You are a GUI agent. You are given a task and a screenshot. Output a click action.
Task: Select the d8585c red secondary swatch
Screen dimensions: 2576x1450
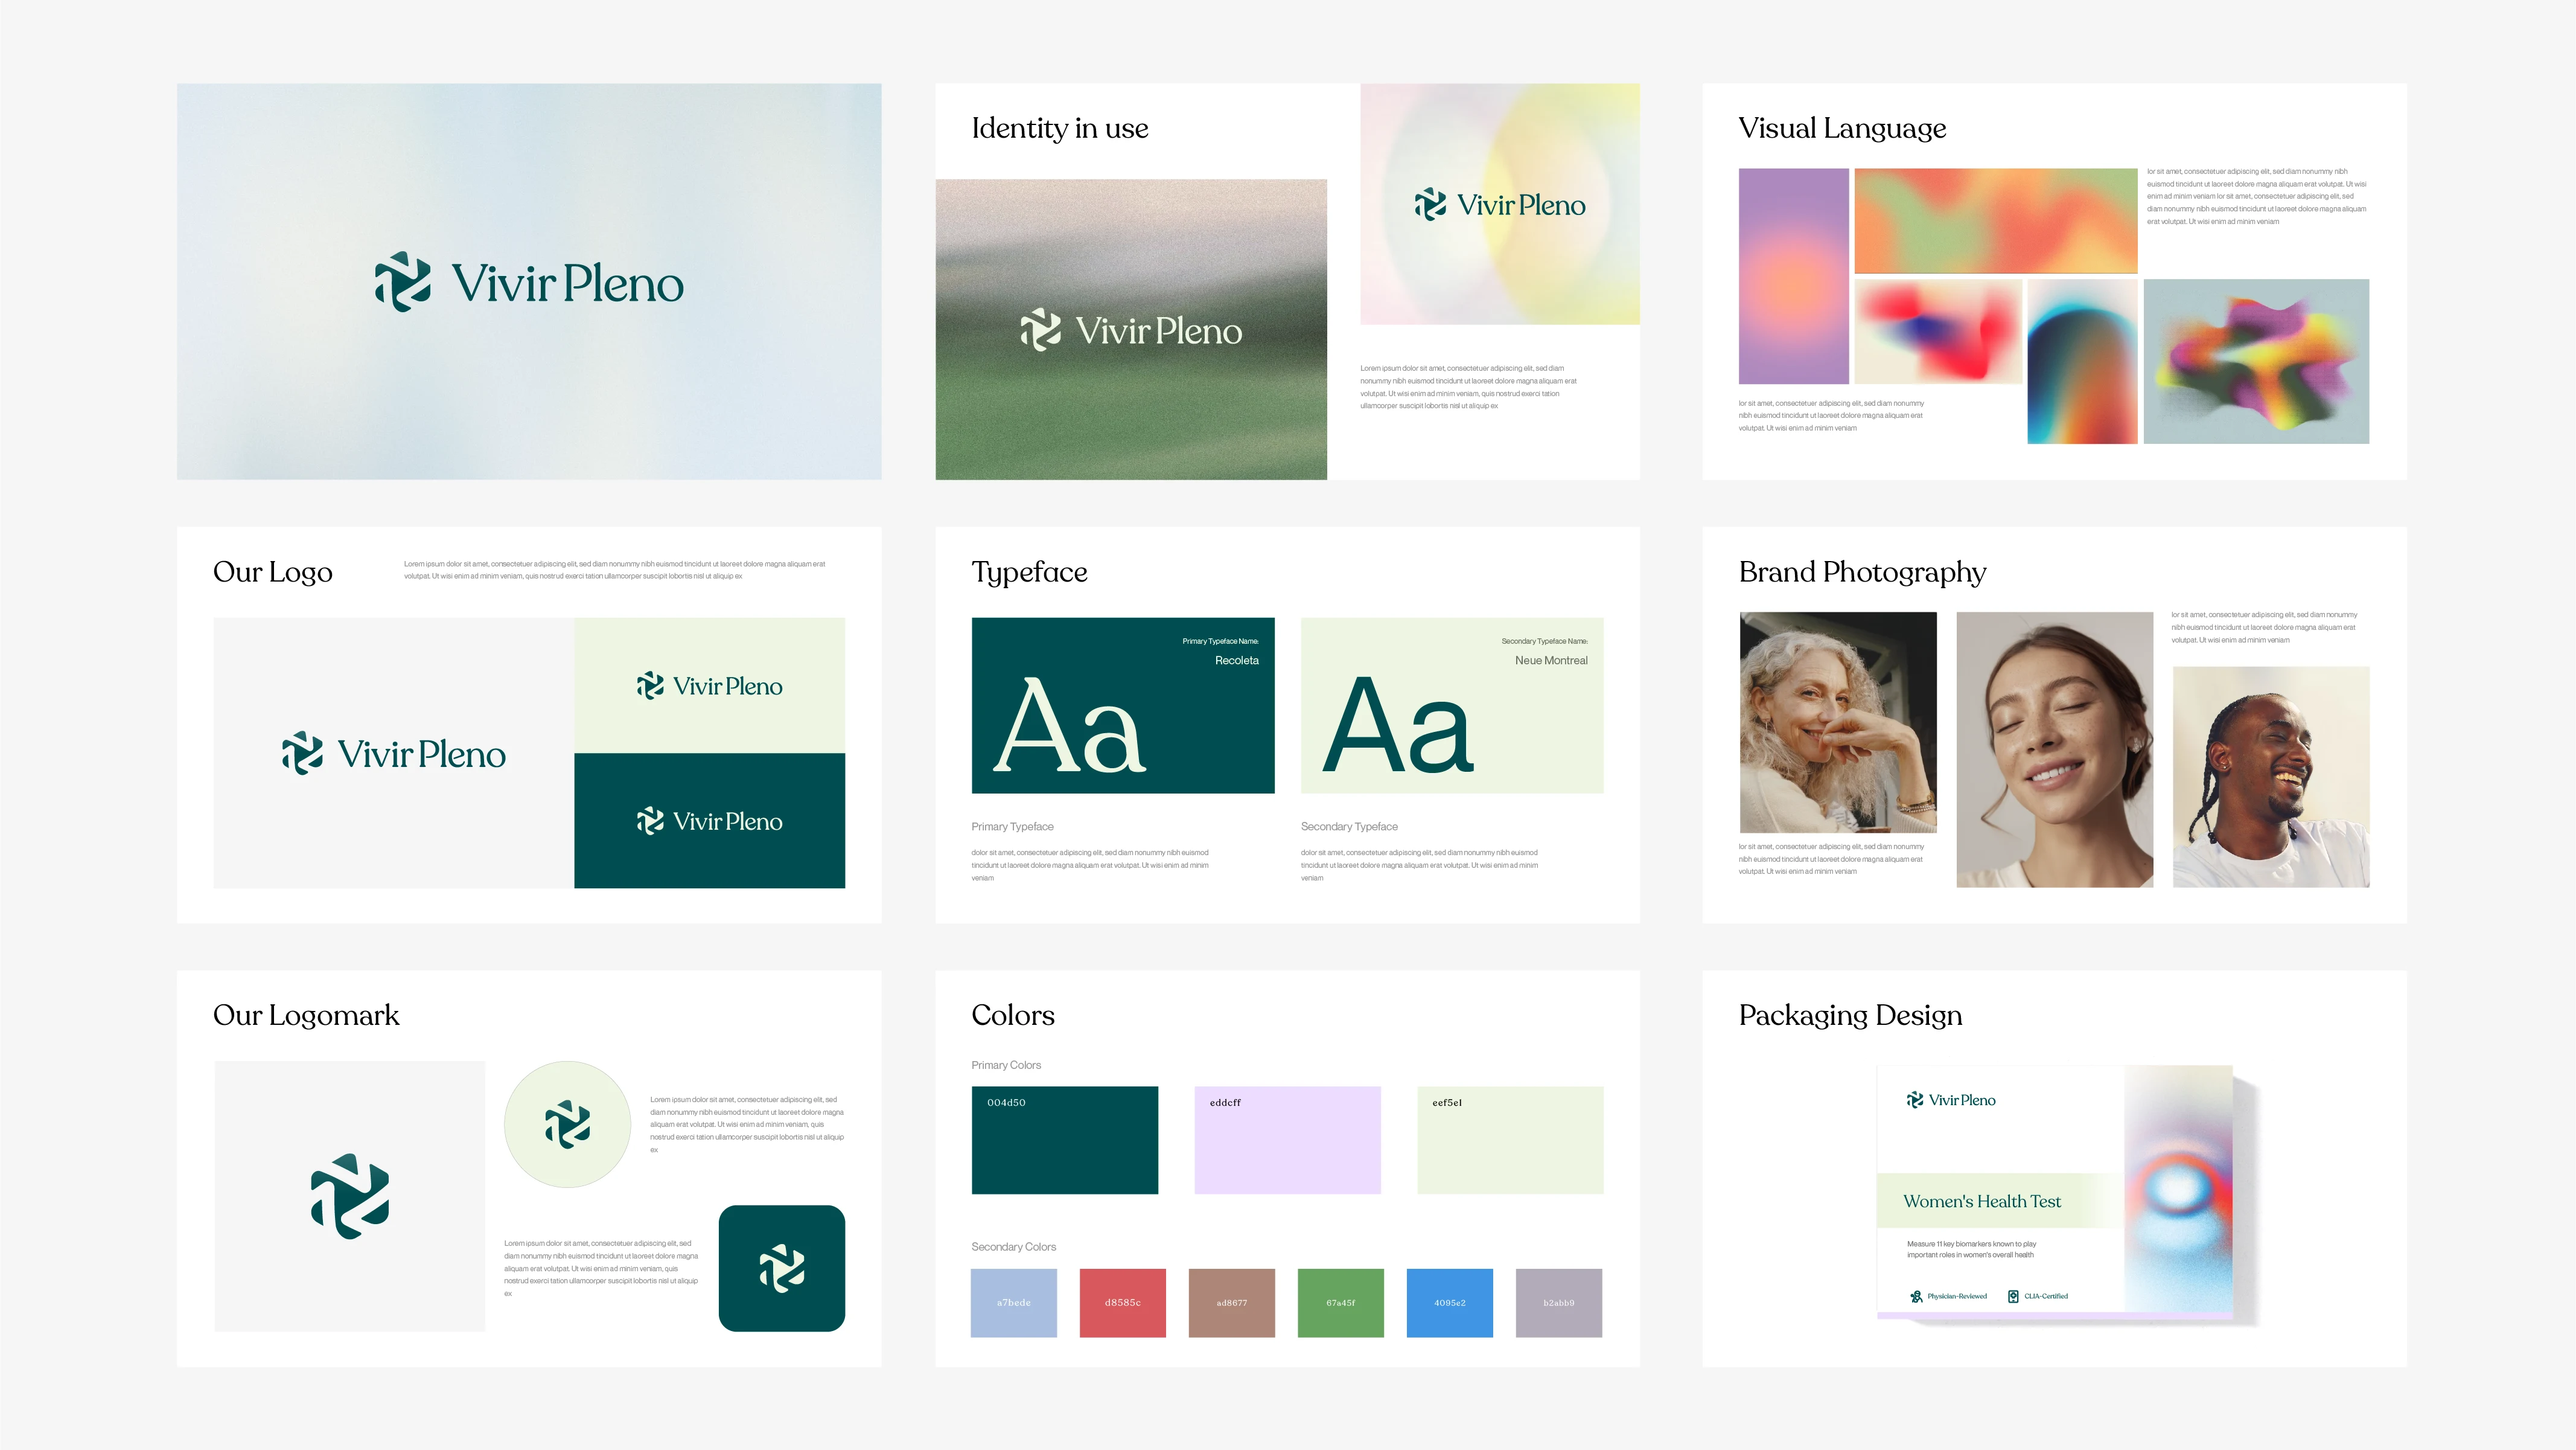(1122, 1302)
